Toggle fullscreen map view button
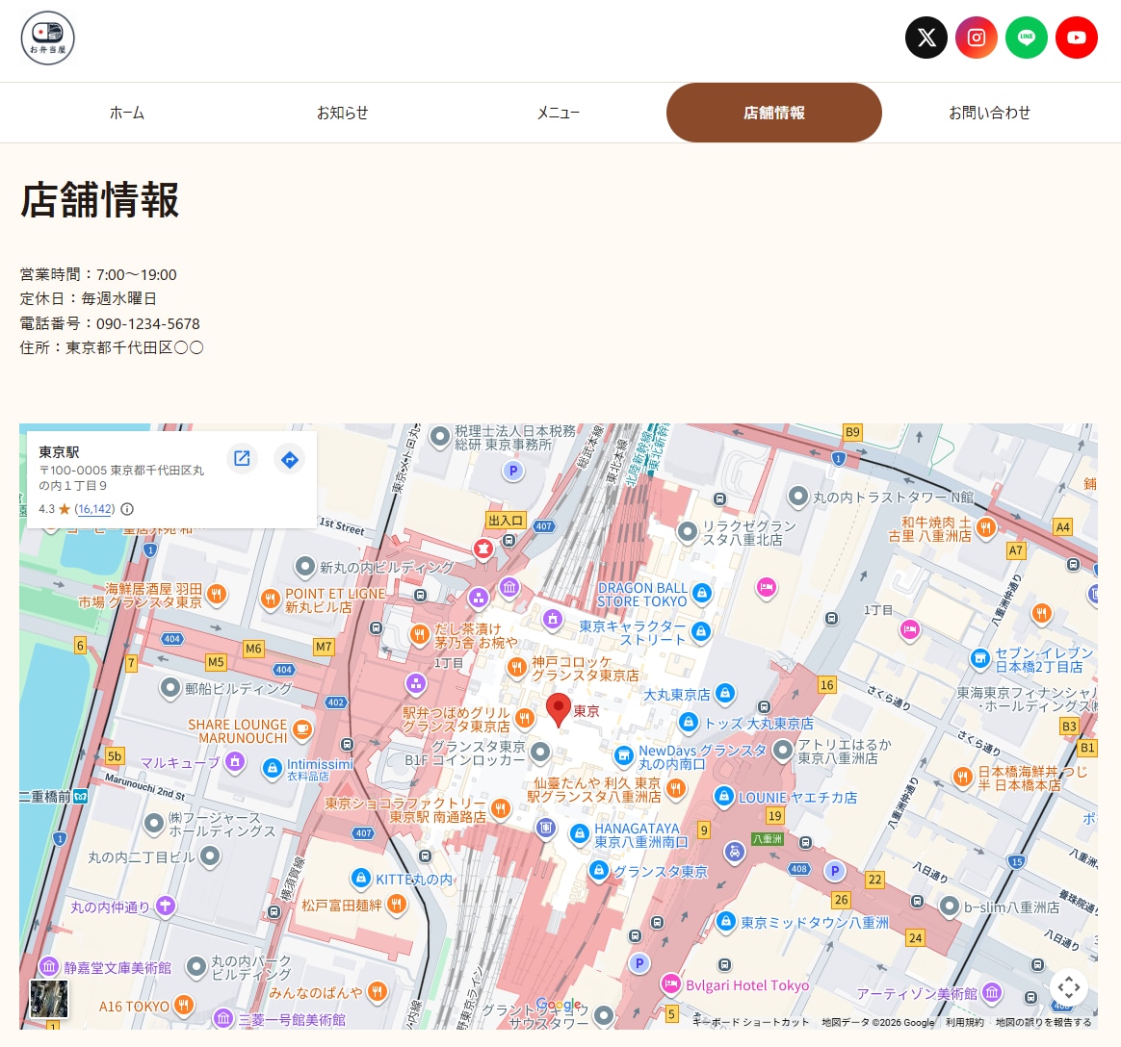 point(1069,987)
